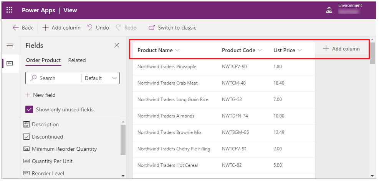Click the Environment globe icon
Screen dimensions: 379x181
click(x=329, y=10)
